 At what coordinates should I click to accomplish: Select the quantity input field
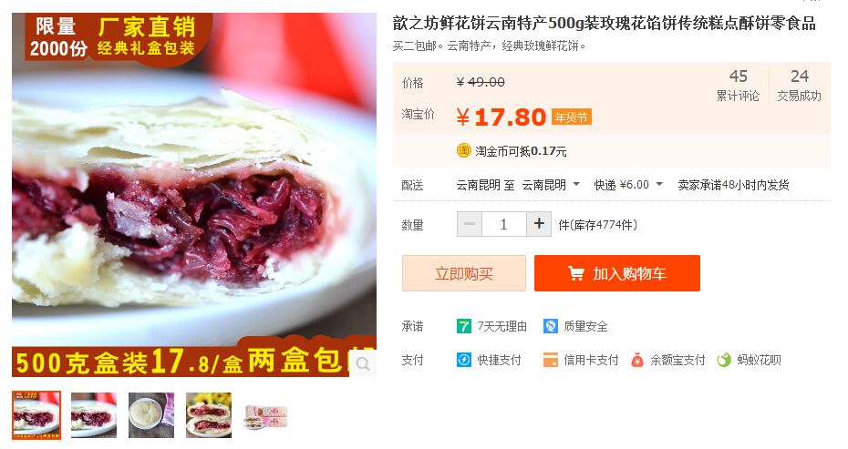[x=504, y=224]
